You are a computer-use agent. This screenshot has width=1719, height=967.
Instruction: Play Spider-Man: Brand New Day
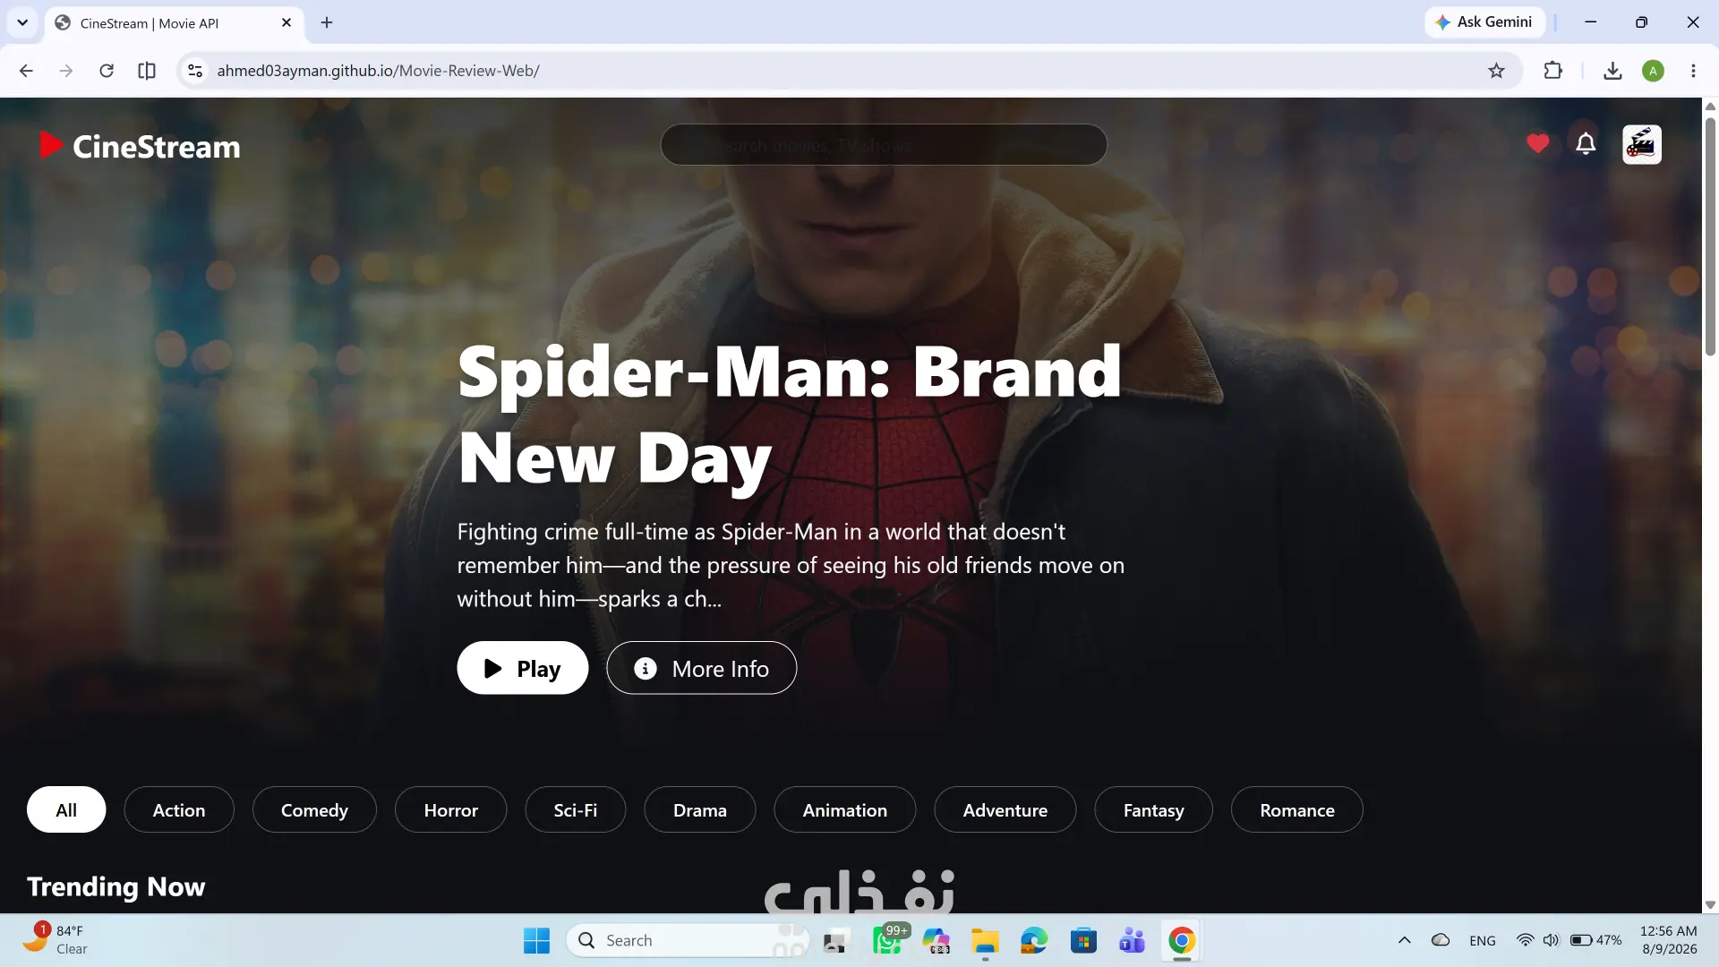pos(523,668)
